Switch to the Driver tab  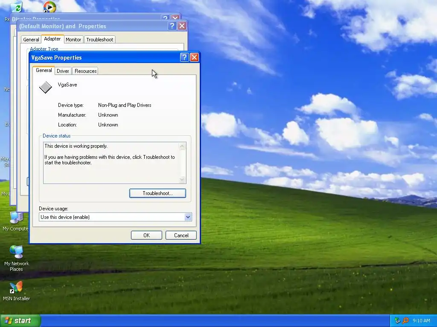coord(63,71)
